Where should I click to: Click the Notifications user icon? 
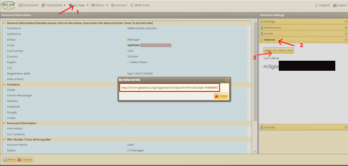(x=262, y=28)
